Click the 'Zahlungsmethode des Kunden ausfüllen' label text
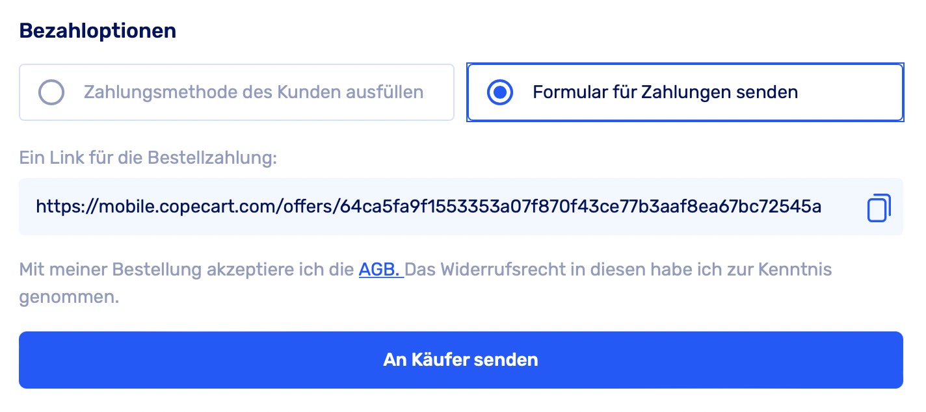 [x=254, y=92]
